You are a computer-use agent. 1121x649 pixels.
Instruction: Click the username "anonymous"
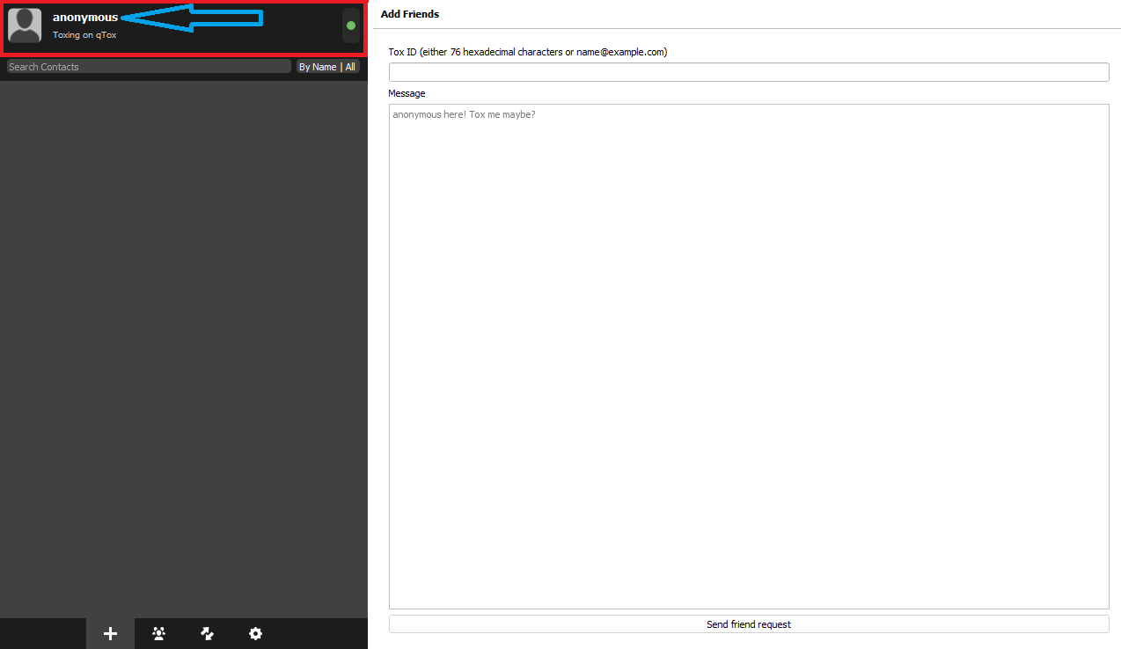(84, 18)
